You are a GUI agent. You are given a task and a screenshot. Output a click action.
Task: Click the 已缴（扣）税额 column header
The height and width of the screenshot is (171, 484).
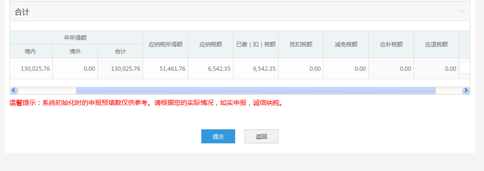tap(255, 45)
